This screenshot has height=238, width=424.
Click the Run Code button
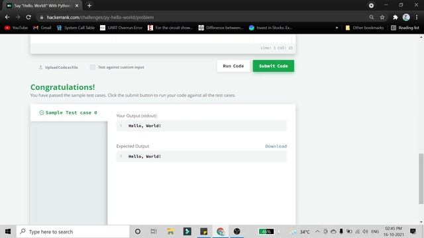(x=233, y=66)
